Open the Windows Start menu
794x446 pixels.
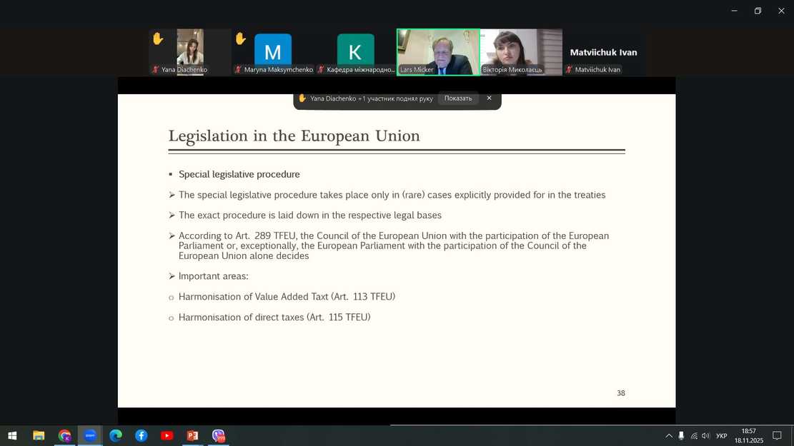12,436
